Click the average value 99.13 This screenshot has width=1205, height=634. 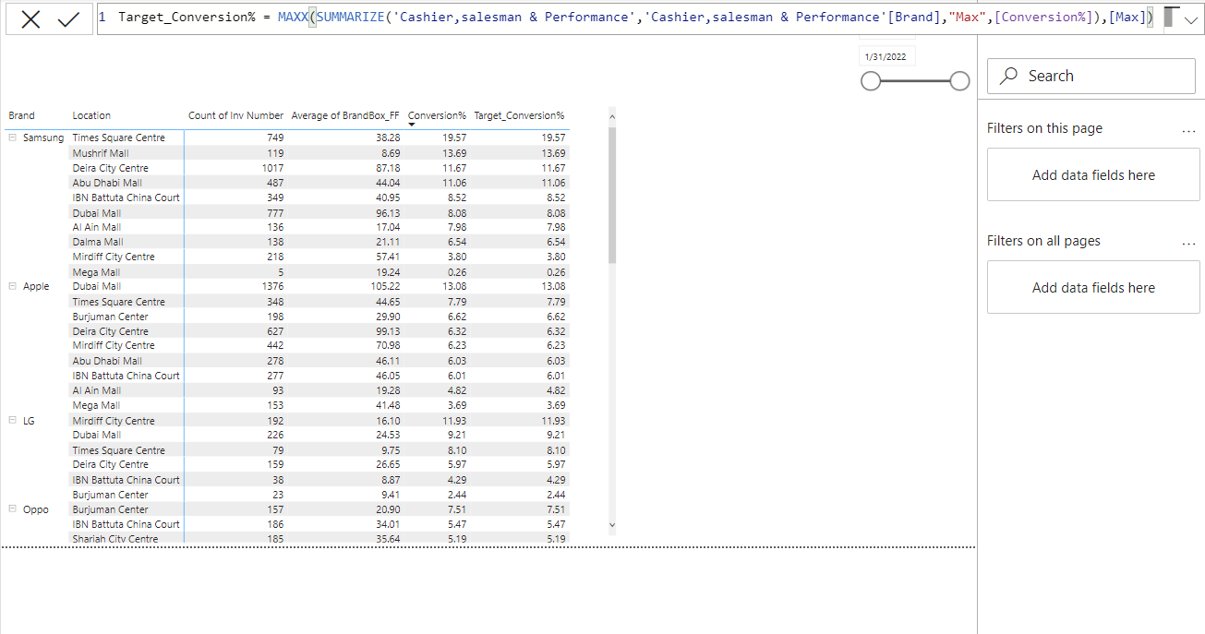(x=389, y=331)
